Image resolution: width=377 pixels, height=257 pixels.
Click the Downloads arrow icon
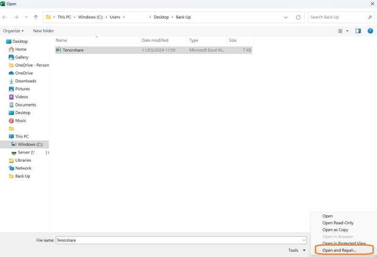click(x=11, y=81)
